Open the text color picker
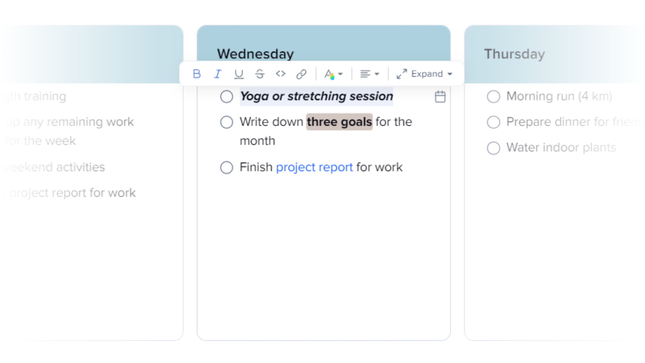The image size is (645, 363). coord(330,74)
